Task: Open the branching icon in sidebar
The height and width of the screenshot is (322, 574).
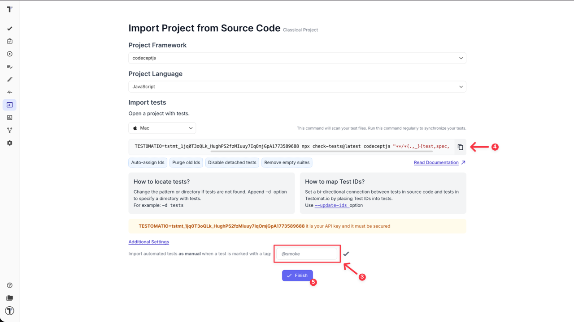Action: coord(9,130)
